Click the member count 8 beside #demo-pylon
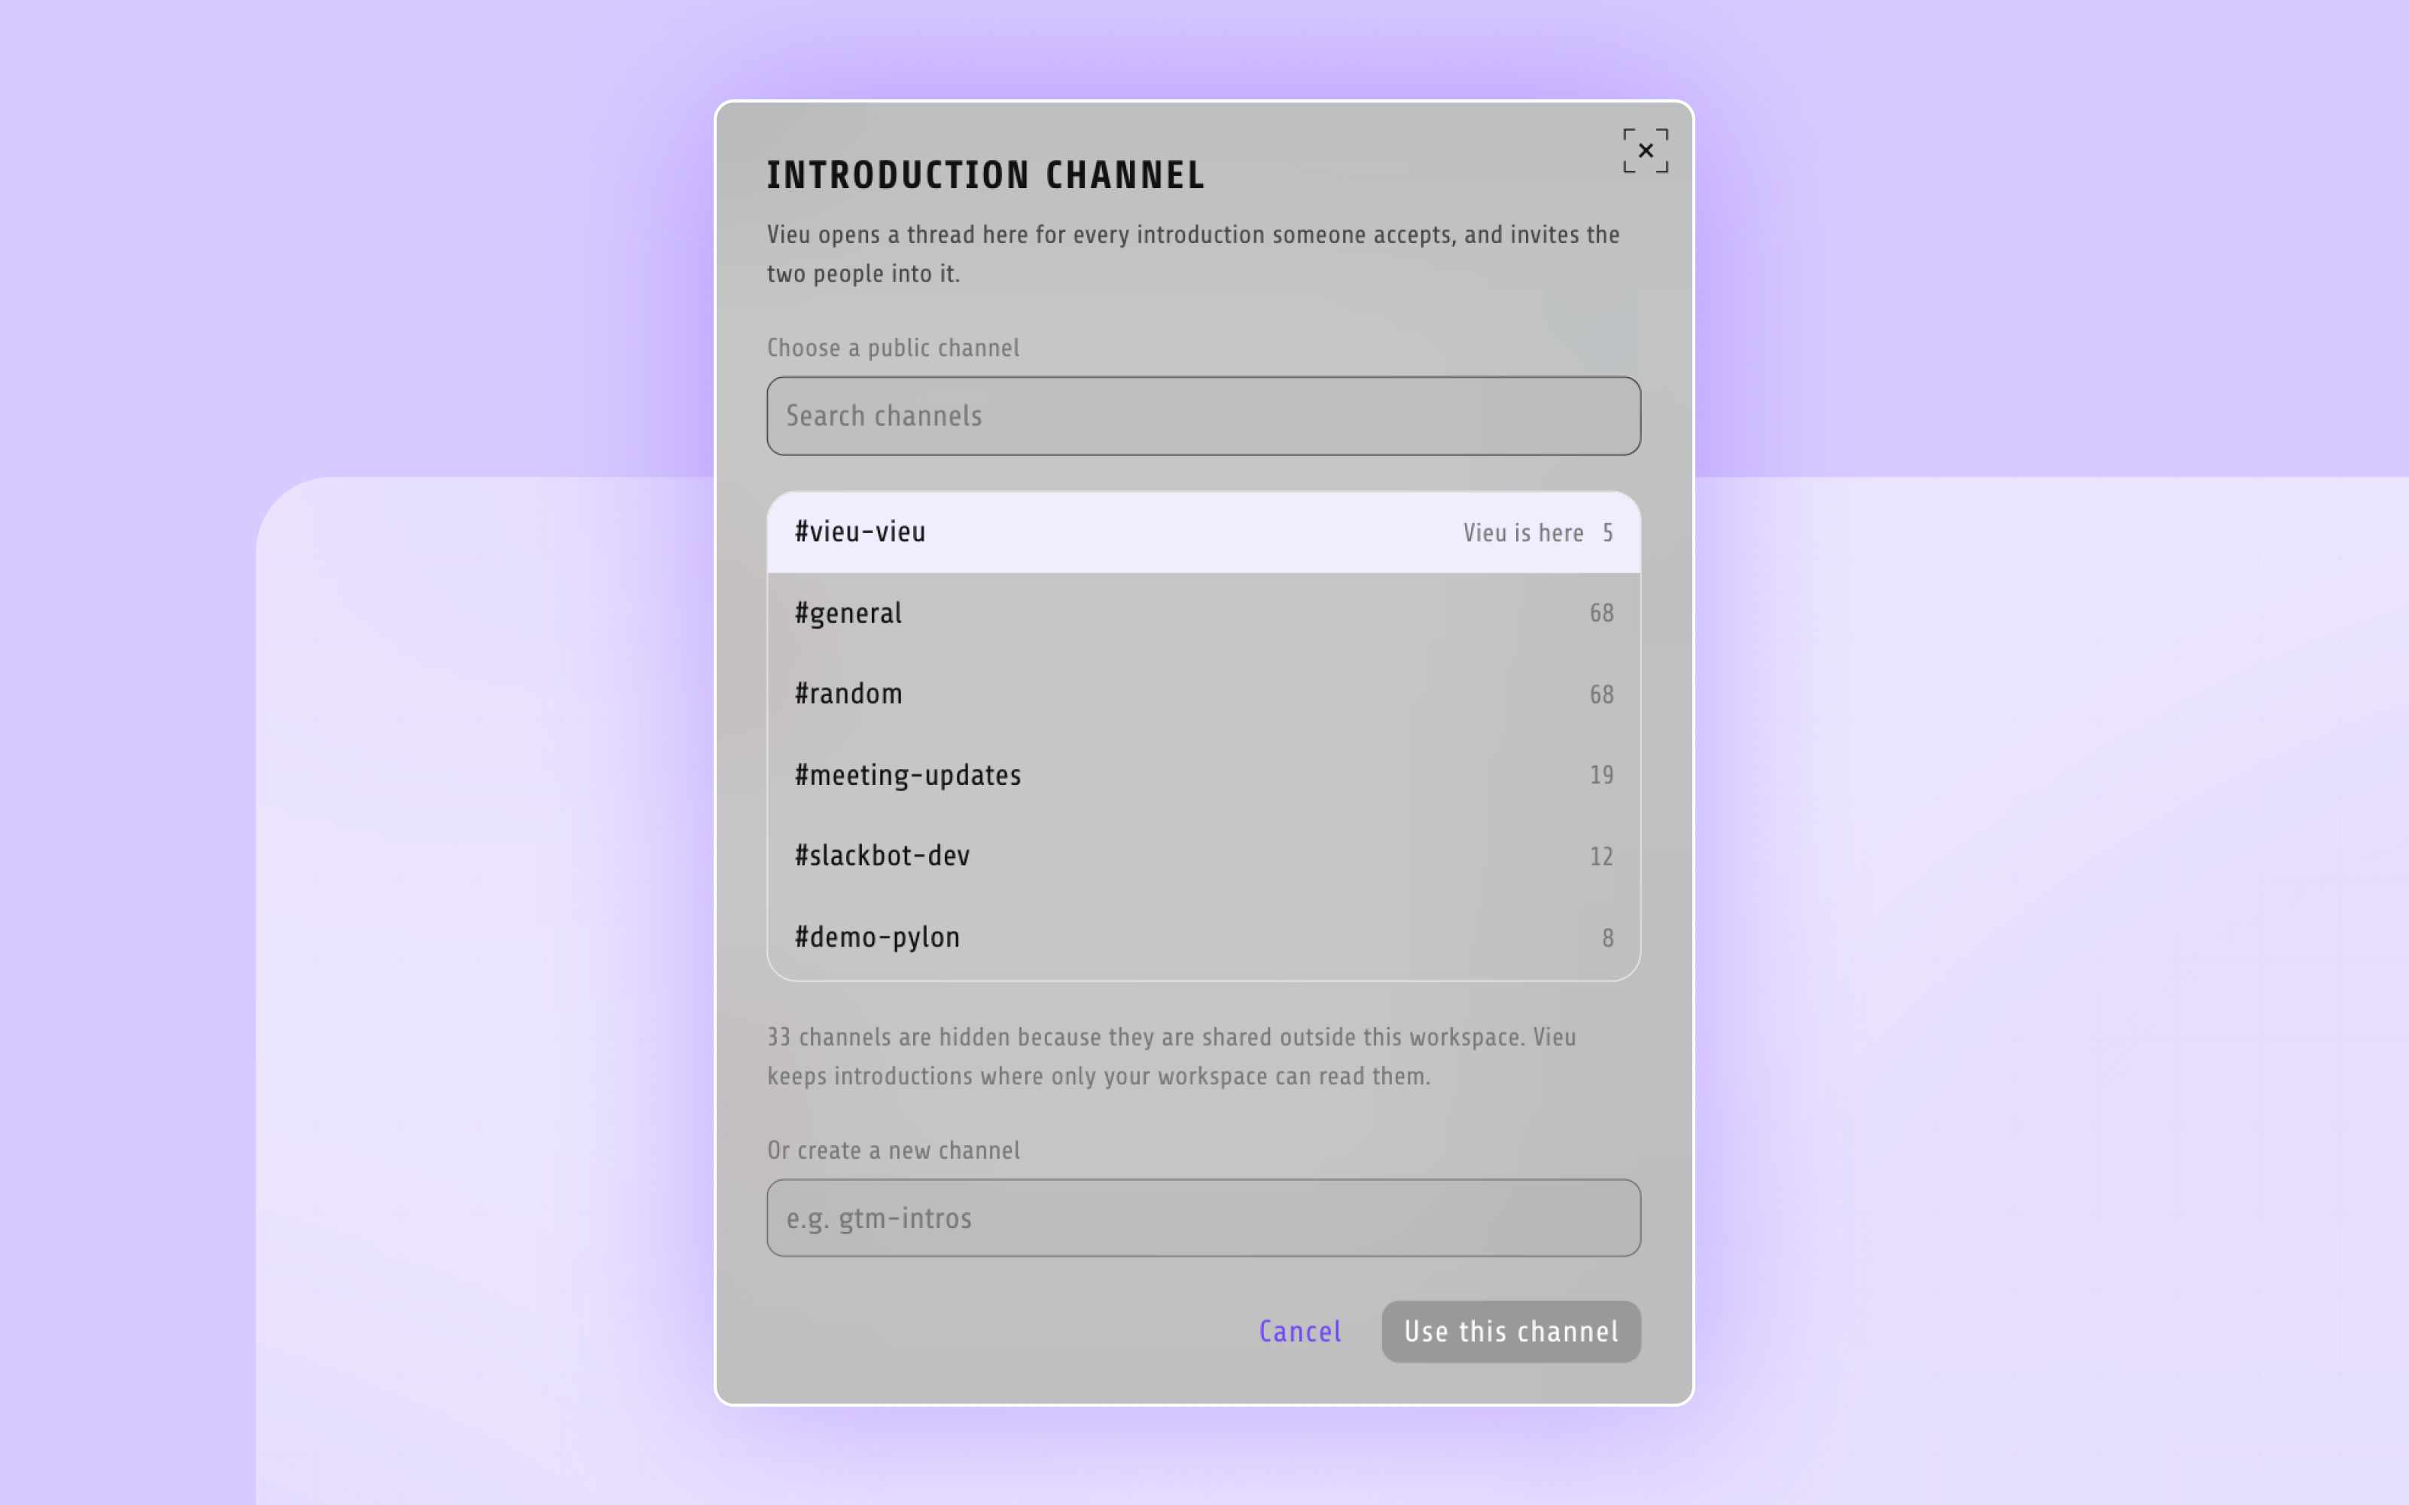 click(x=1608, y=938)
